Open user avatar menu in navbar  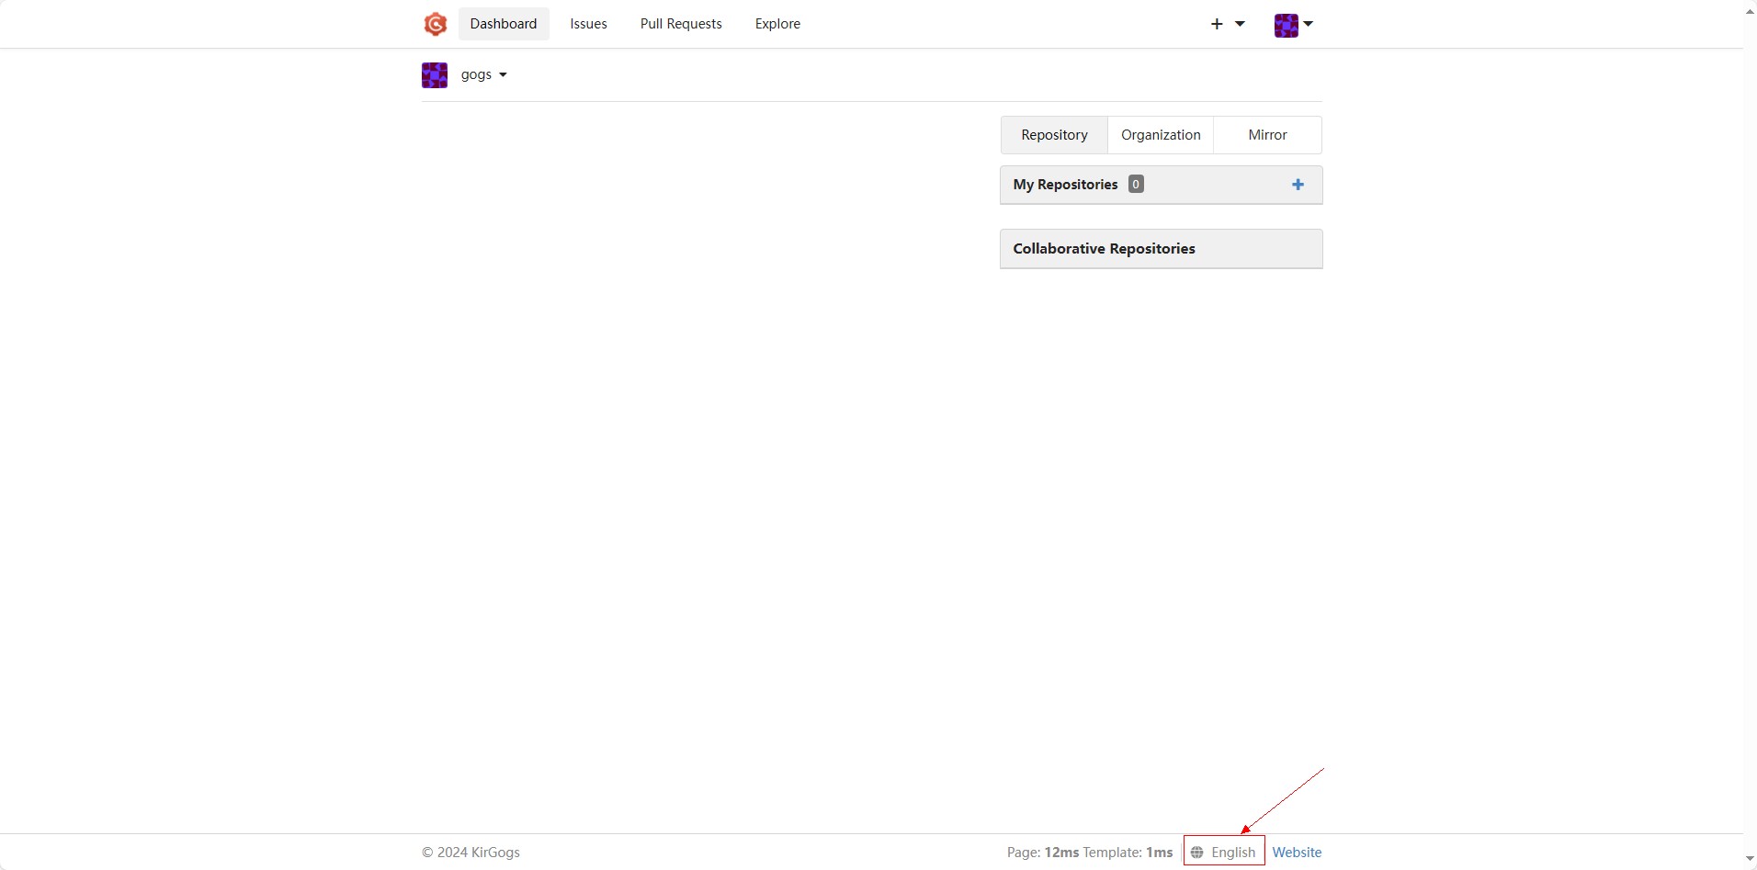[x=1294, y=25]
